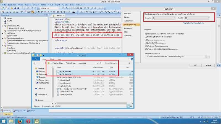The width and height of the screenshot is (221, 124).
Task: Click the TeXnicCenter taskbar icon
Action: [37, 121]
